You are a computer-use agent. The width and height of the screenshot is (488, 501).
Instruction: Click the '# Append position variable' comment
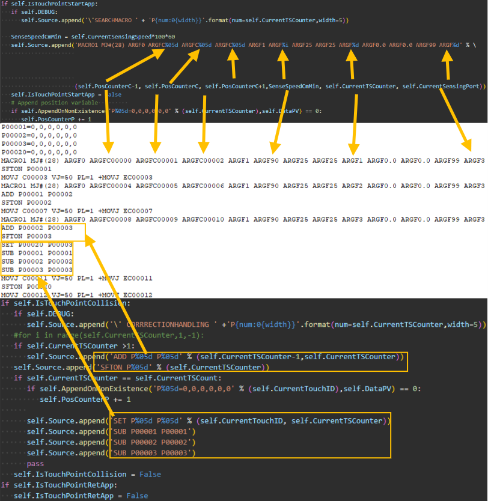coord(54,103)
